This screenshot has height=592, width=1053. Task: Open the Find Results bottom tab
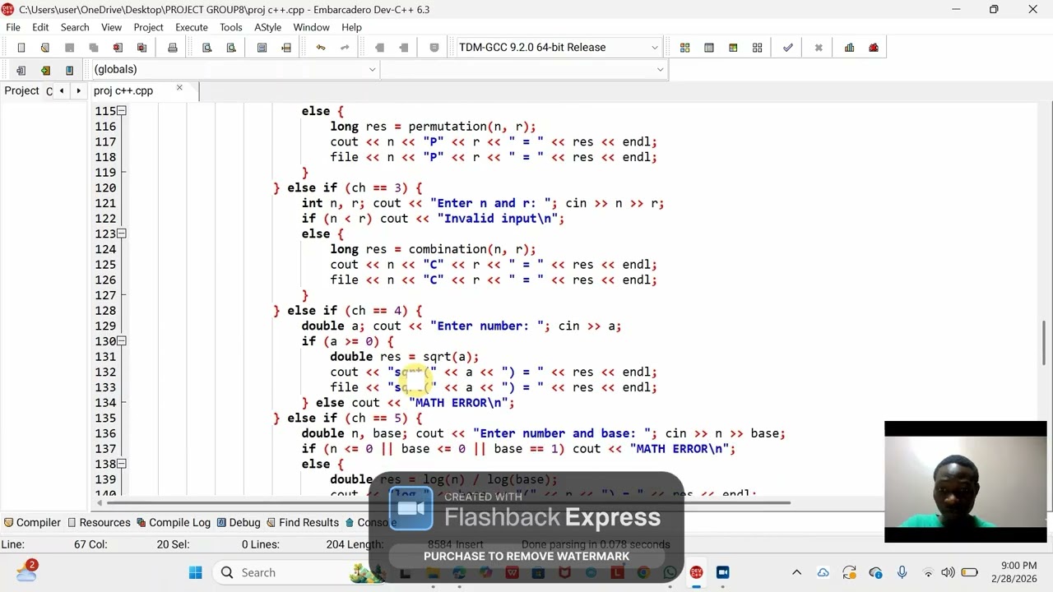click(x=303, y=522)
